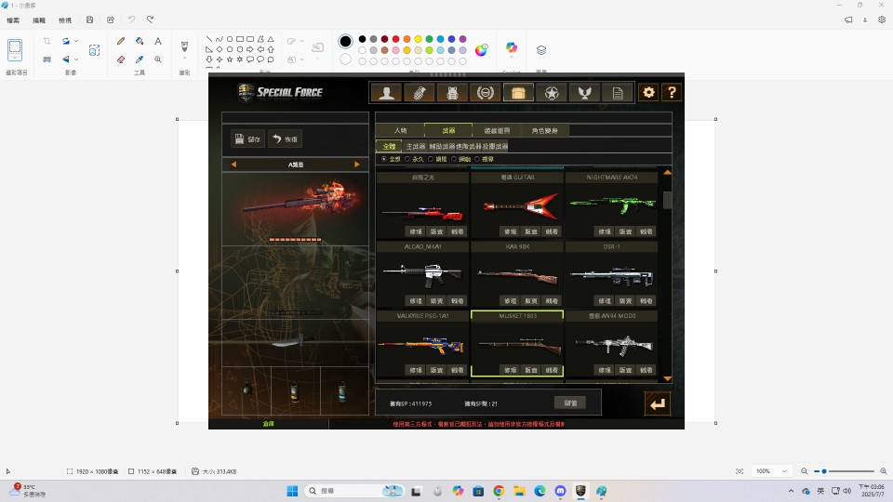This screenshot has width=893, height=502.
Task: Expand the rotate options dropdown
Action: (x=76, y=41)
